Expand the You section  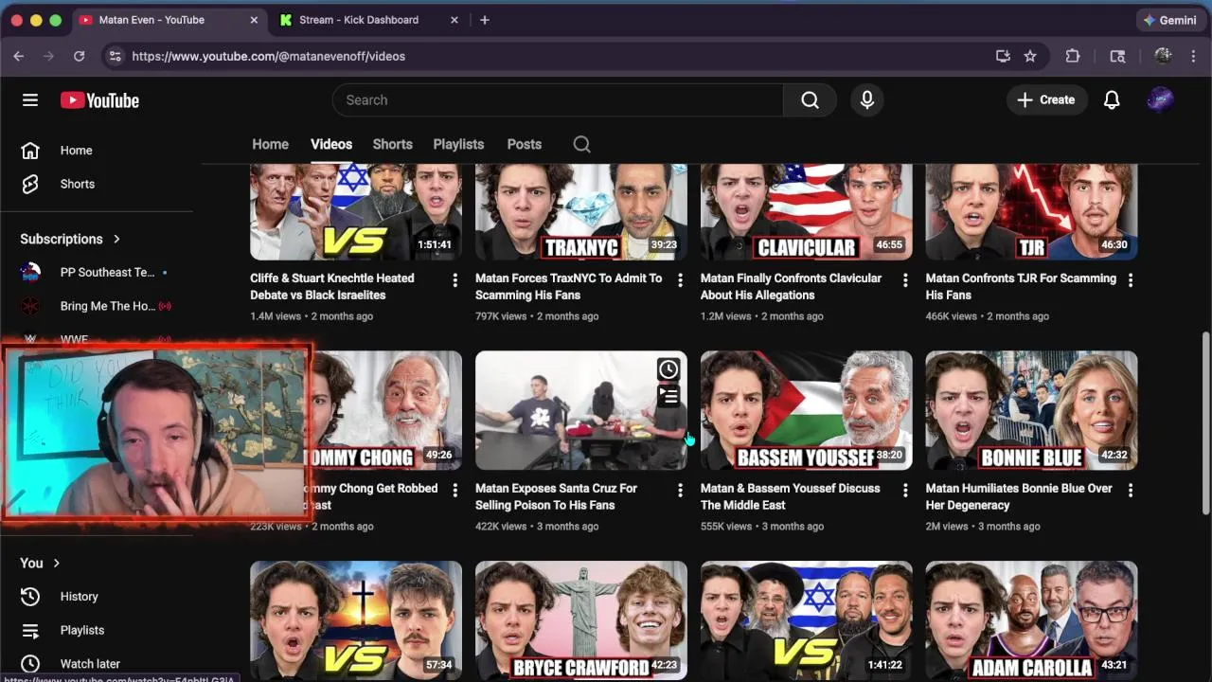pyautogui.click(x=40, y=563)
